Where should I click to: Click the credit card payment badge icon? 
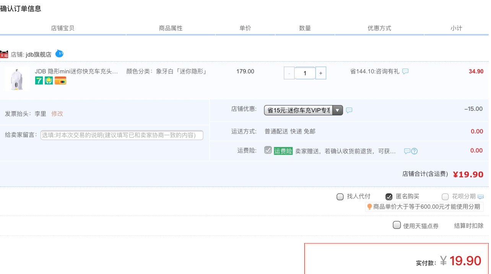coord(60,81)
